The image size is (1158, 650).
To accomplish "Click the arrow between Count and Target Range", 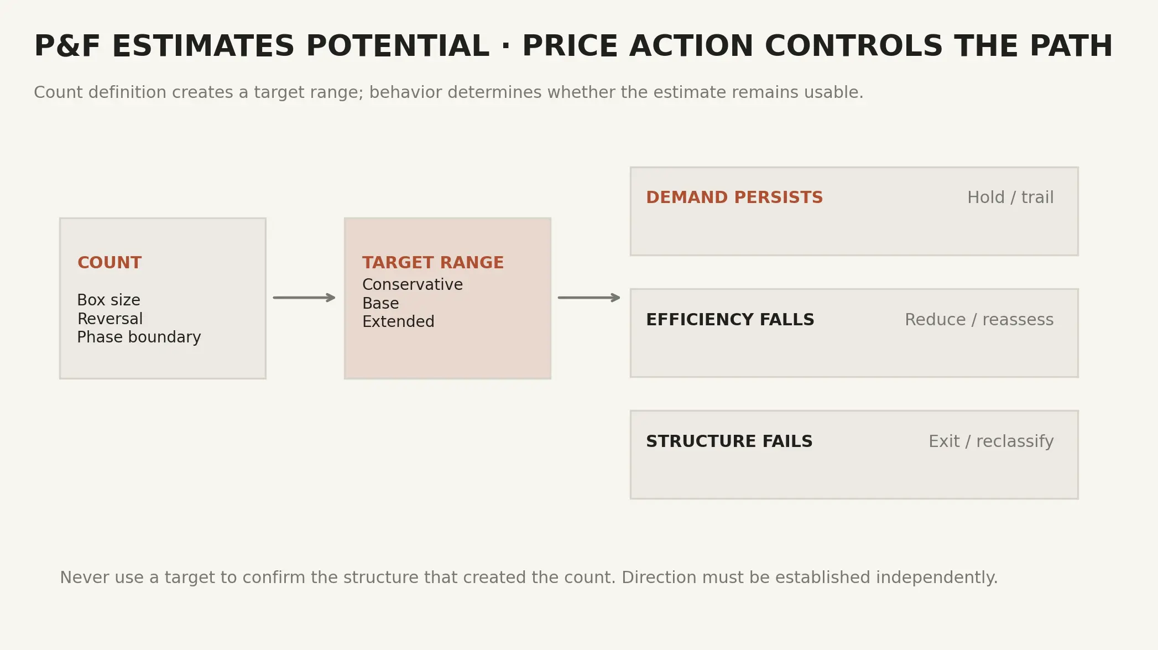I will coord(304,298).
